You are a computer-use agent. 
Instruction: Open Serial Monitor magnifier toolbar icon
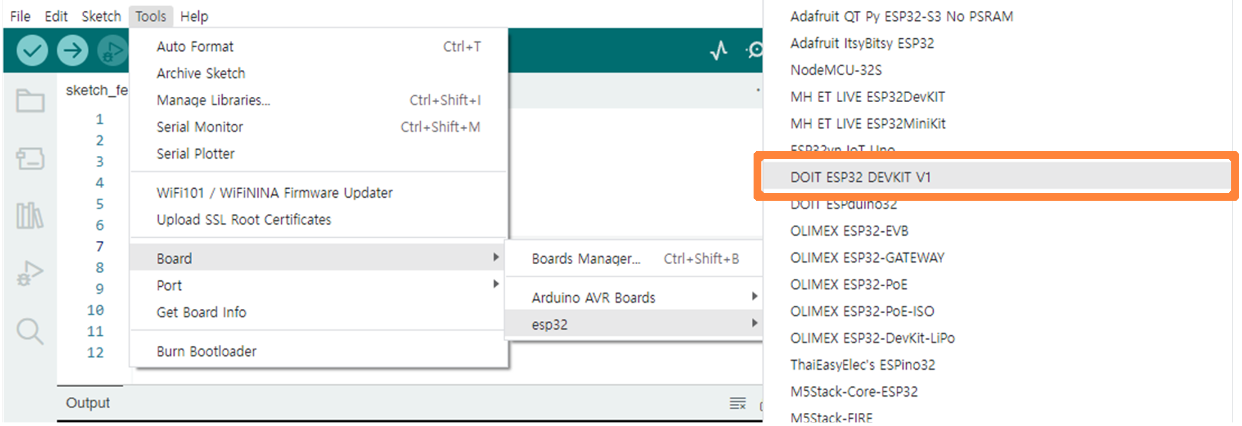(x=755, y=50)
